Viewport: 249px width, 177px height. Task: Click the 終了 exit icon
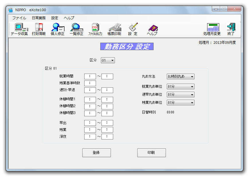(231, 29)
